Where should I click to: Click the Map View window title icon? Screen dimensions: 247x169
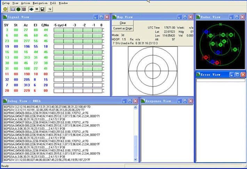(114, 17)
